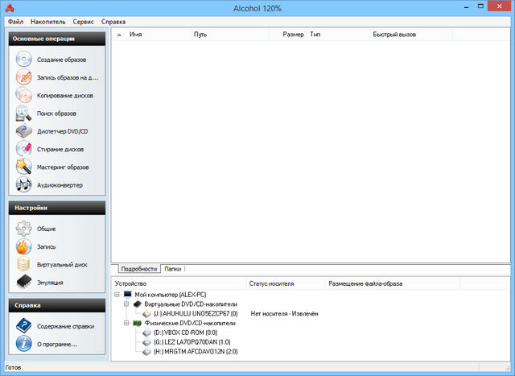
Task: Switch to the Подробности tab
Action: [138, 268]
